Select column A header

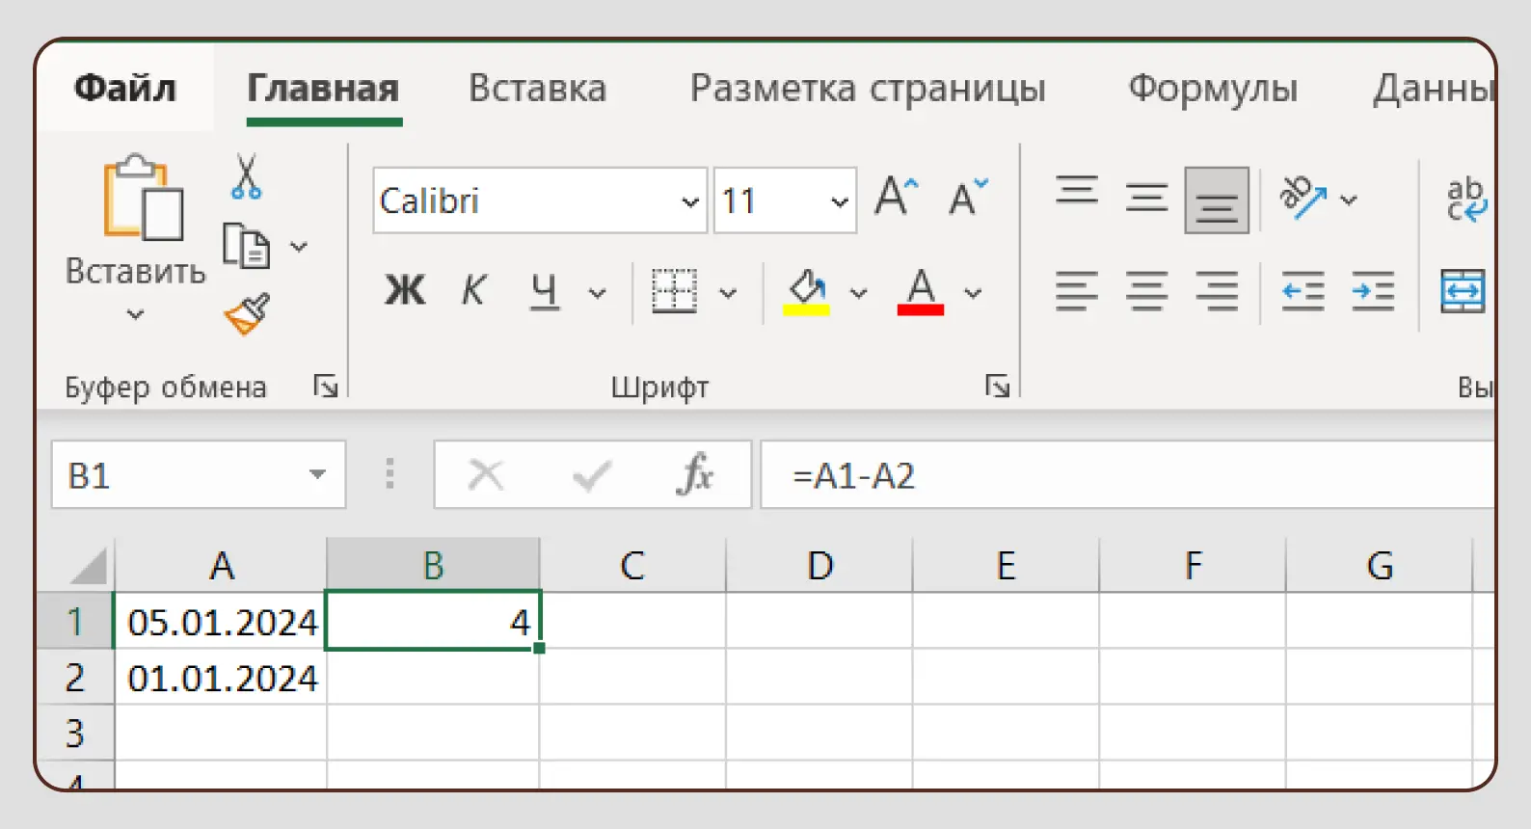(x=221, y=566)
